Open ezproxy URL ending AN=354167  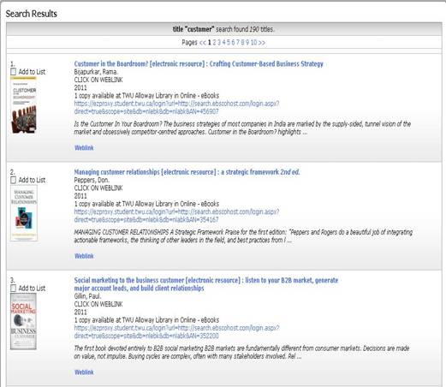[x=176, y=216]
